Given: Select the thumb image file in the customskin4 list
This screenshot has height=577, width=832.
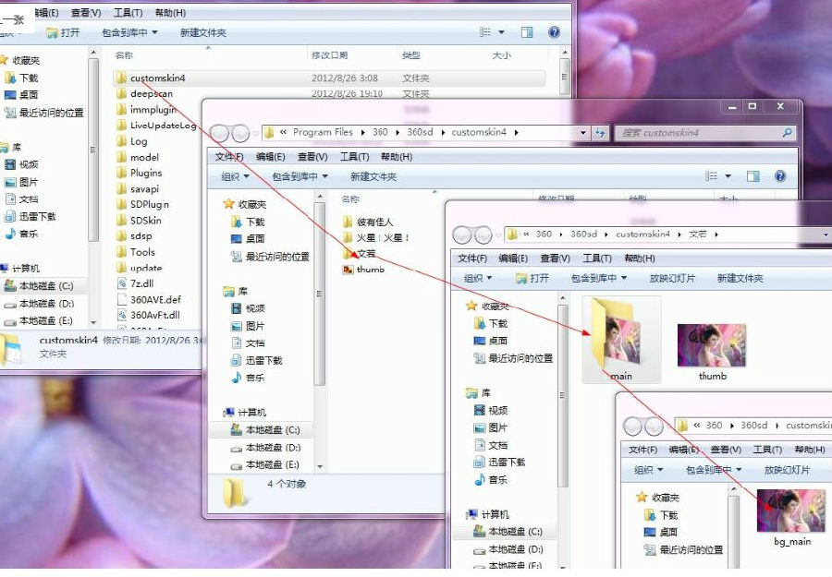Looking at the screenshot, I should [364, 270].
